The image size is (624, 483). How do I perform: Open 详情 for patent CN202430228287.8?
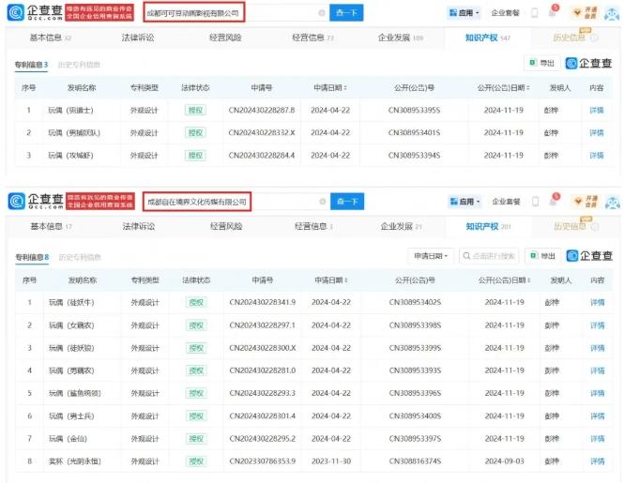pos(597,111)
